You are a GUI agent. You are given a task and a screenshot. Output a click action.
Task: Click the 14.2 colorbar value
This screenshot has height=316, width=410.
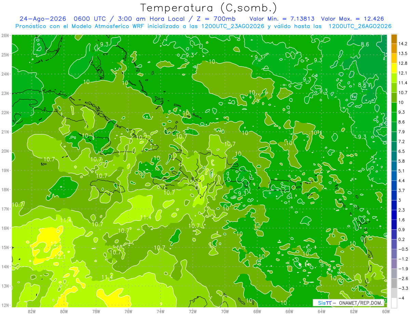coord(402,44)
